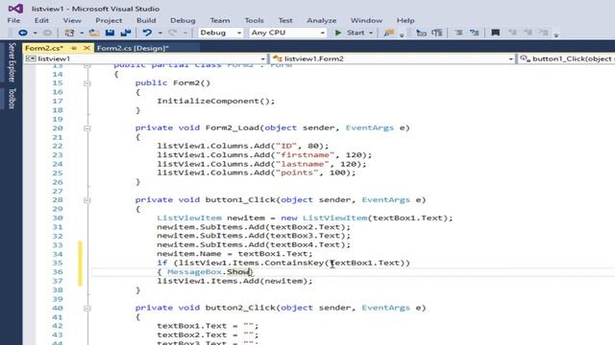Comment out the selected lines icon

[458, 33]
